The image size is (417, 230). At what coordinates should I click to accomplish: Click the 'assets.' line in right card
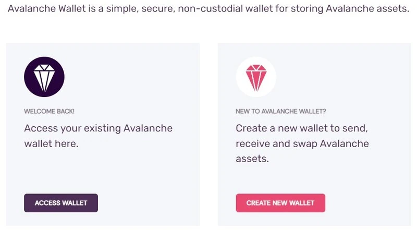[x=252, y=159]
